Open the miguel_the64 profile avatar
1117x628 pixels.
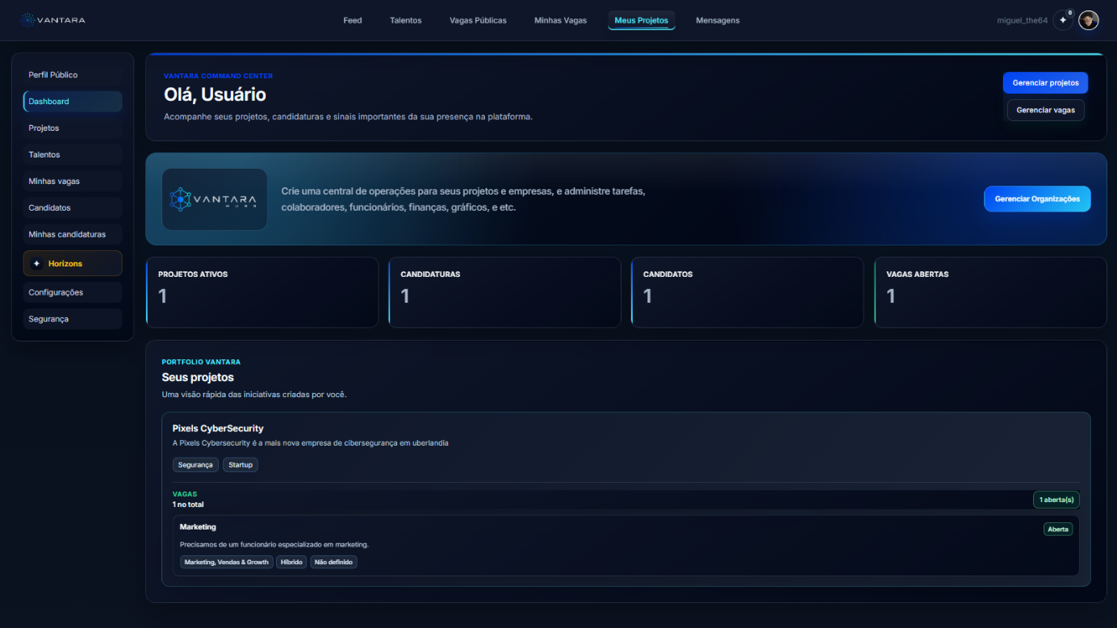1089,20
